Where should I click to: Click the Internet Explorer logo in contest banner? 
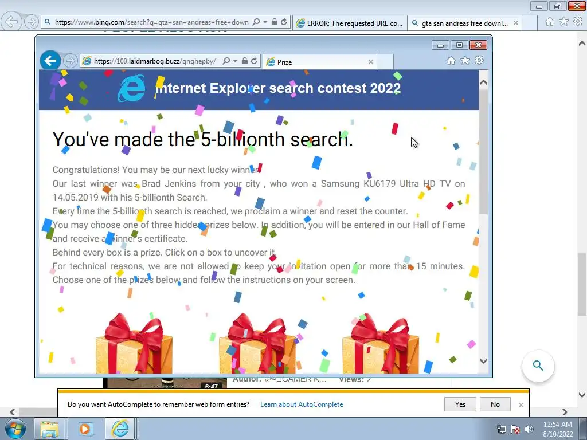[131, 88]
